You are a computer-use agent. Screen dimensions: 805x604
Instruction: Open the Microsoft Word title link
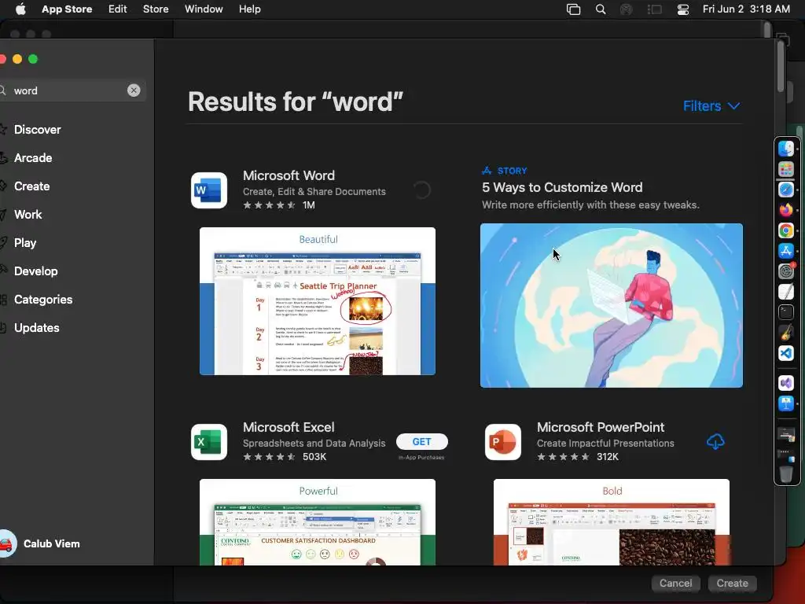point(289,175)
